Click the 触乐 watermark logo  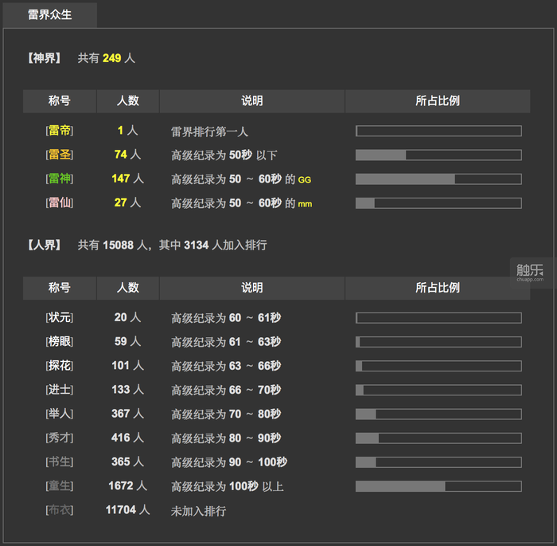530,272
